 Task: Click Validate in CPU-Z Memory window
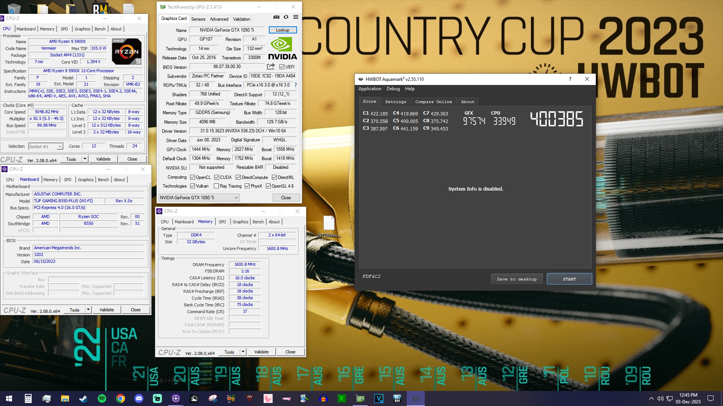click(x=261, y=352)
